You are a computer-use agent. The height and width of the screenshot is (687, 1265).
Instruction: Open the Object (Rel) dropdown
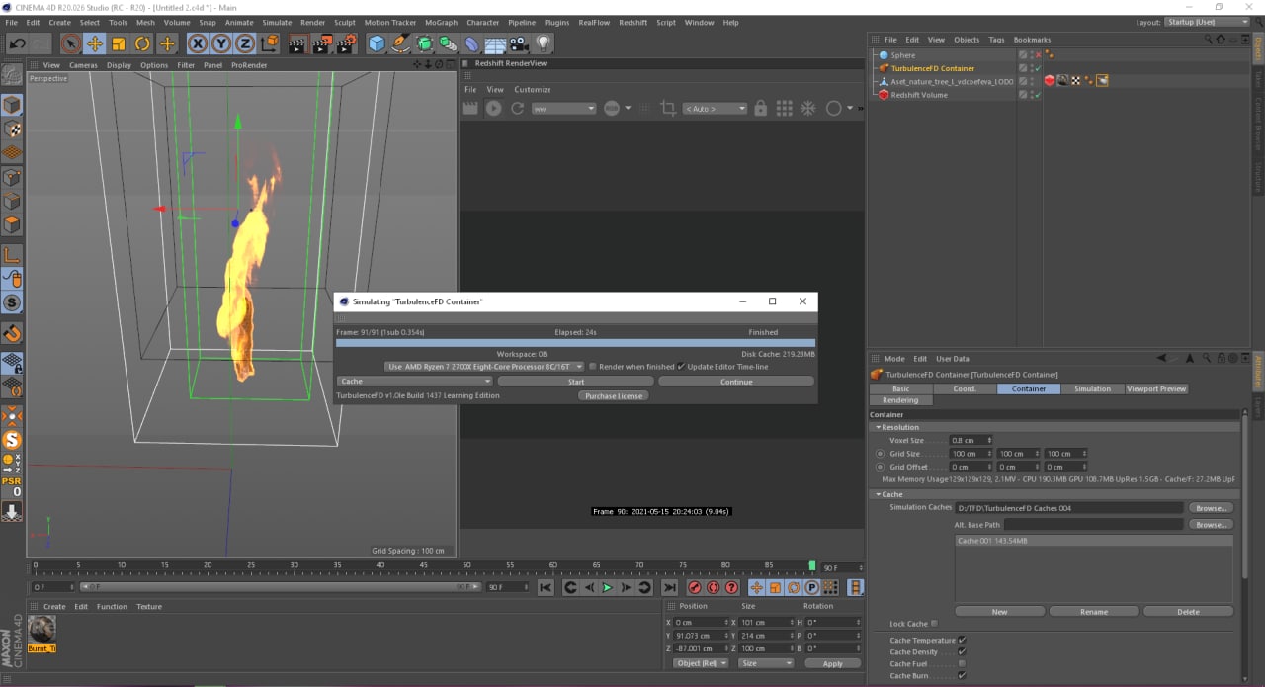point(702,663)
